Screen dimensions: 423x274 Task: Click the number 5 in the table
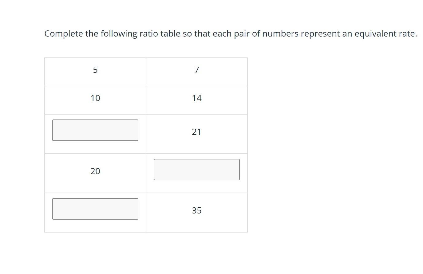(x=95, y=70)
